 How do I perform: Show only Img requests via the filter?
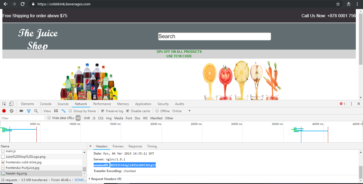[109, 118]
